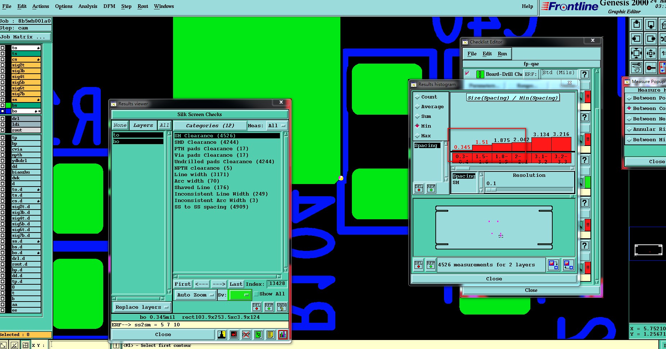Select layer sig2t in layer list
Image resolution: width=666 pixels, height=349 pixels.
click(x=26, y=65)
